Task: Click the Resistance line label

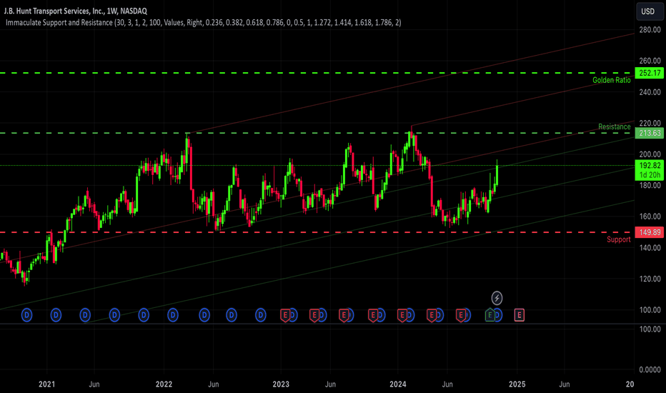Action: pyautogui.click(x=614, y=126)
